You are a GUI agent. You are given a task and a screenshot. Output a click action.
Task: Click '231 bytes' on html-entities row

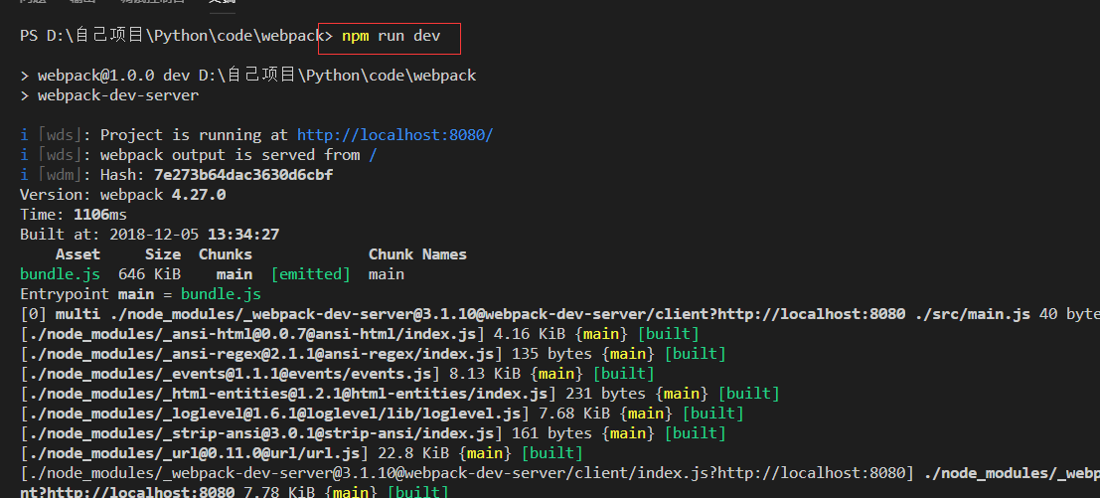click(605, 394)
